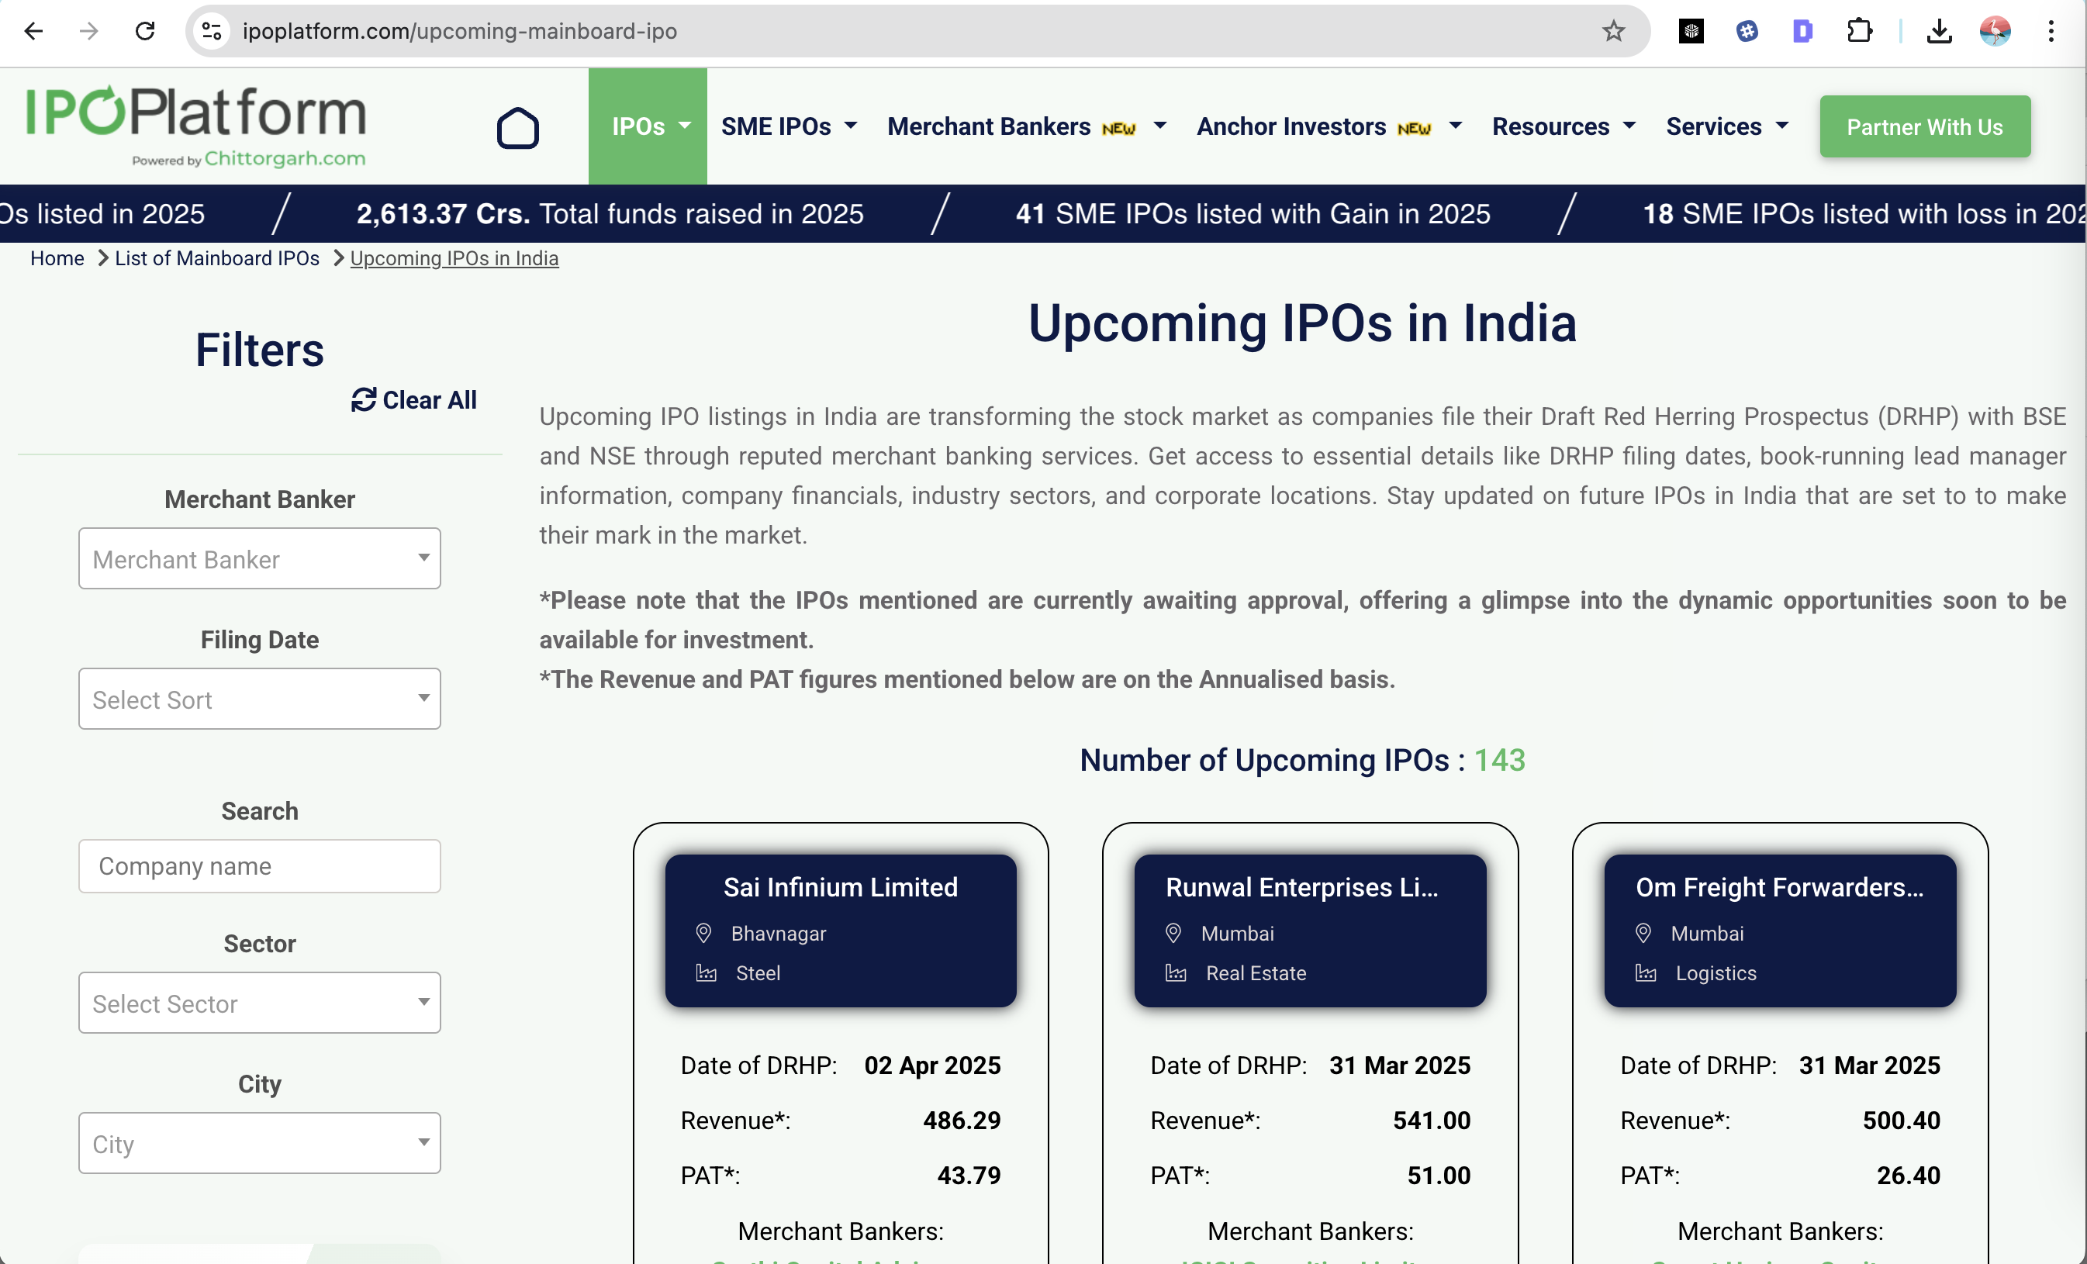The height and width of the screenshot is (1264, 2087).
Task: Click the NEW badge next to Anchor Investors
Action: click(1415, 129)
